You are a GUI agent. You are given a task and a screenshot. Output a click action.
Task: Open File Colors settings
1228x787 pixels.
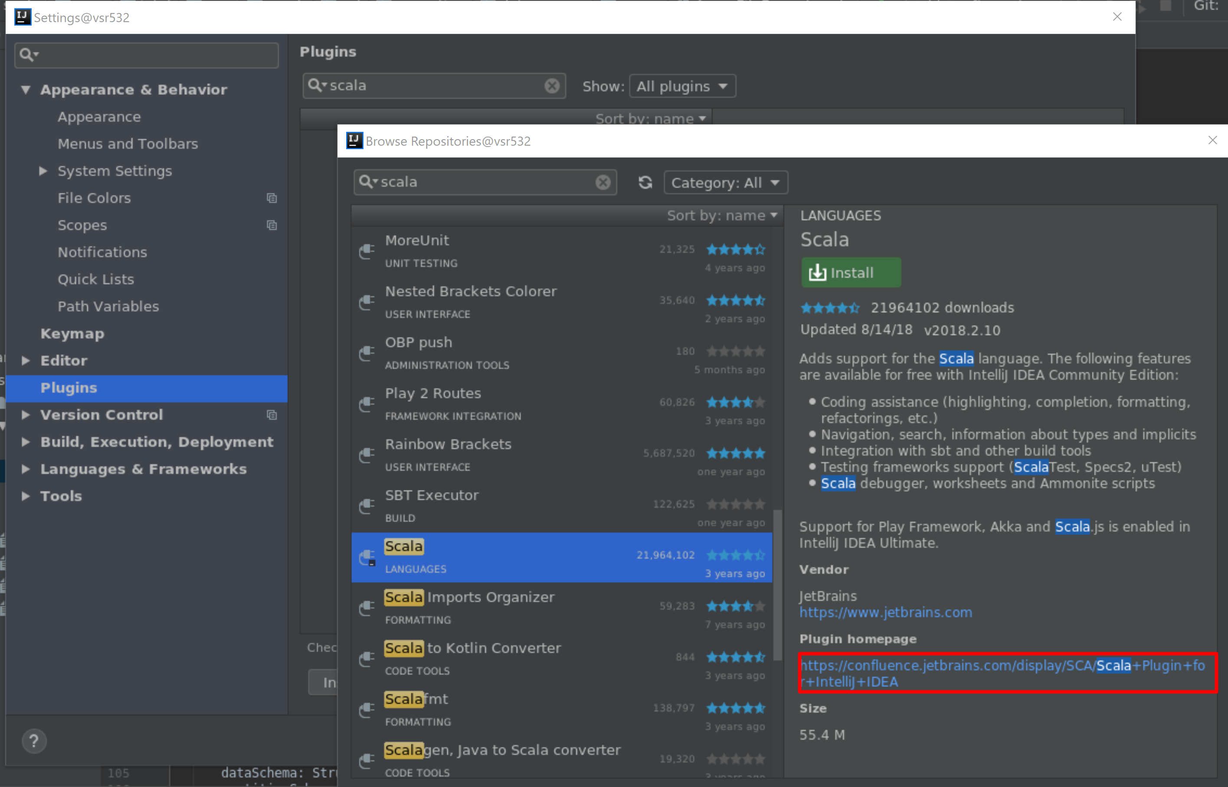pyautogui.click(x=94, y=198)
